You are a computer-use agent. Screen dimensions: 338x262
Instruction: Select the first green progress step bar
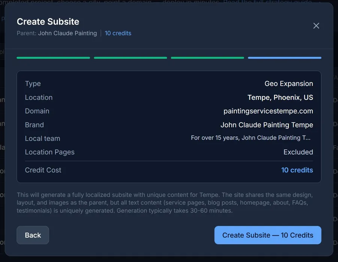click(53, 58)
